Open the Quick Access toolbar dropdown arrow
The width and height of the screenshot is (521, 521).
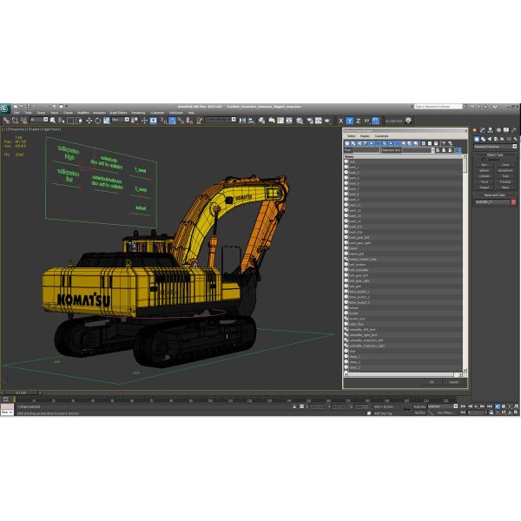tap(67, 106)
